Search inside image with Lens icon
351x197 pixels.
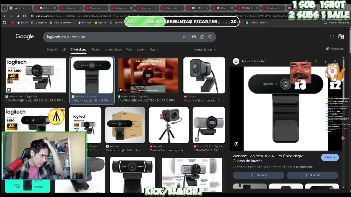(x=236, y=144)
